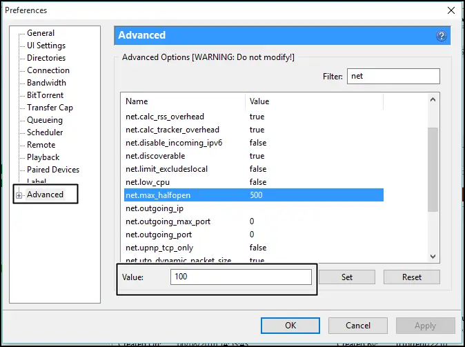Select net.limit_excludeslocal row
Image resolution: width=465 pixels, height=347 pixels.
tap(254, 169)
